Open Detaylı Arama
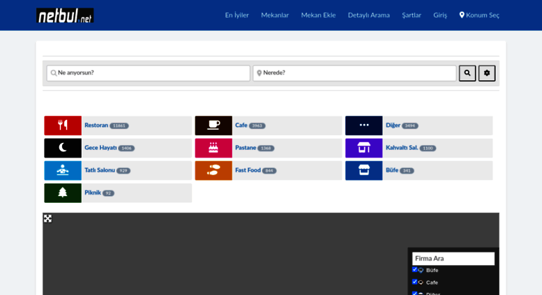Screen dimensions: 542x295 tap(369, 15)
